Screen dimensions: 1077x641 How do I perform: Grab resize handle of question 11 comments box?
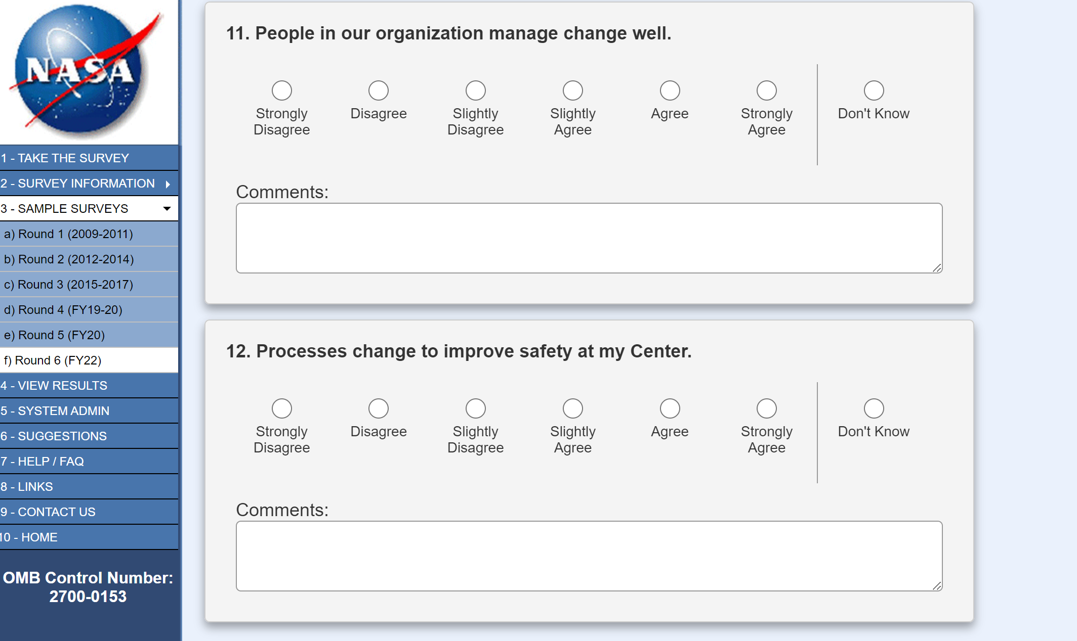937,268
